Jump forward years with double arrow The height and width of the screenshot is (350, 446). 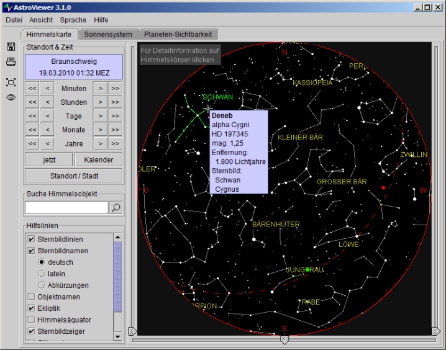click(115, 144)
